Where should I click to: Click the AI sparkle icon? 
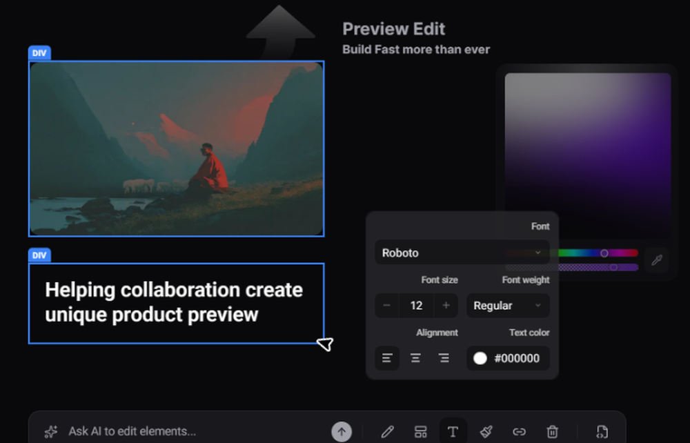(50, 431)
